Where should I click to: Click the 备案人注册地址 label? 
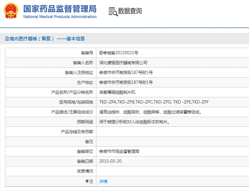point(79,73)
